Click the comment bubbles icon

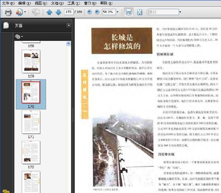coord(35,12)
